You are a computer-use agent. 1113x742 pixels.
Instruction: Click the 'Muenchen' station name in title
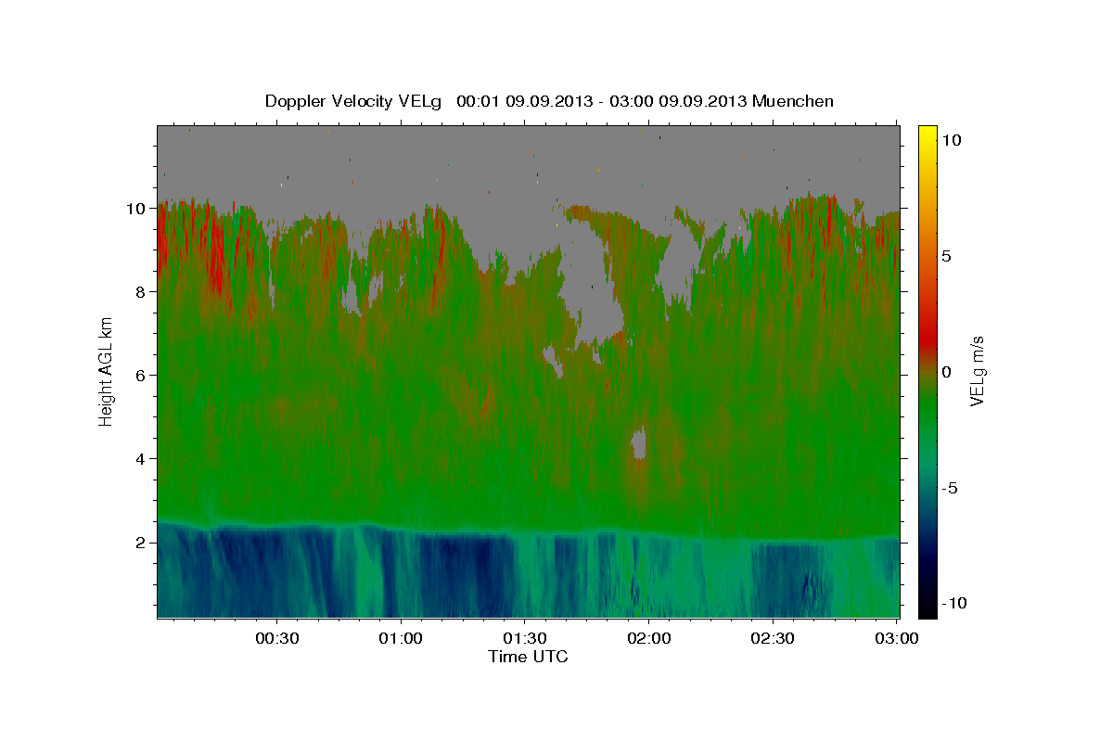[793, 101]
